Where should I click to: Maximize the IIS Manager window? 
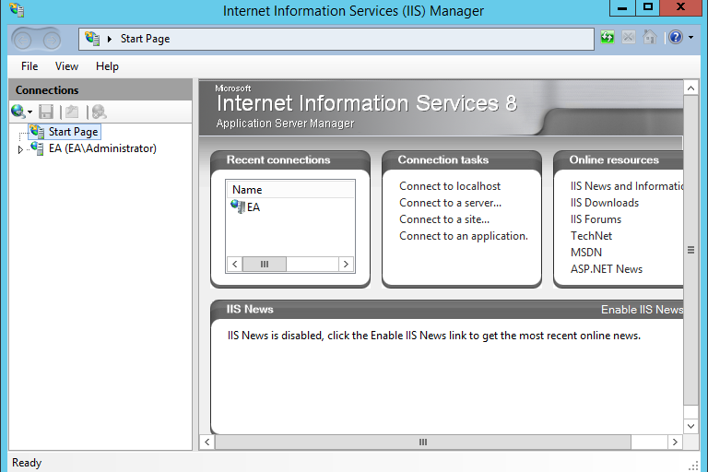point(648,7)
